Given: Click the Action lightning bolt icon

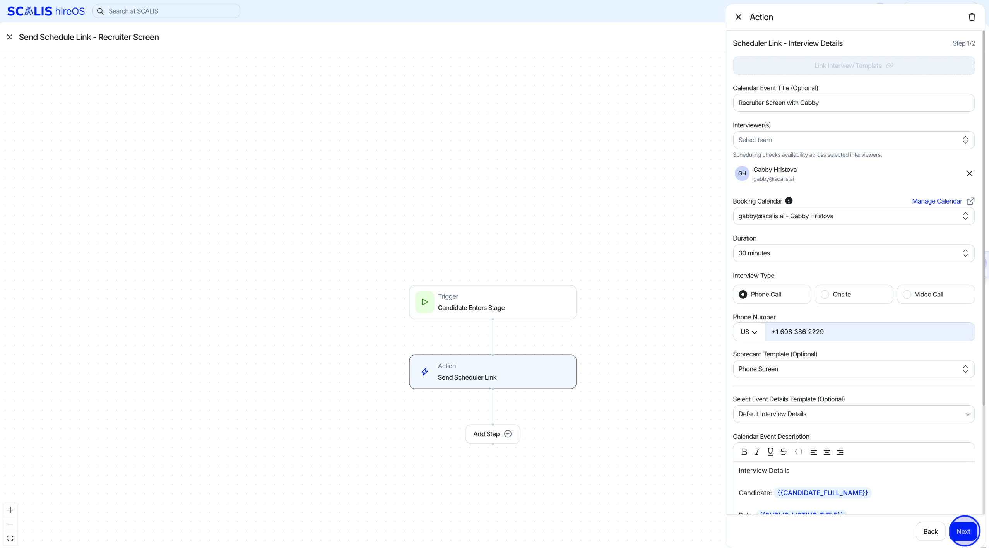Looking at the screenshot, I should click(x=424, y=372).
